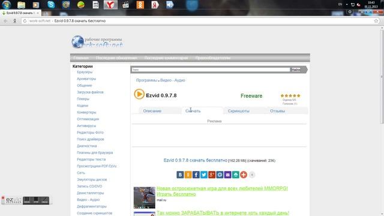384x216 pixels.
Task: Share via Facebook icon
Action: 196,175
